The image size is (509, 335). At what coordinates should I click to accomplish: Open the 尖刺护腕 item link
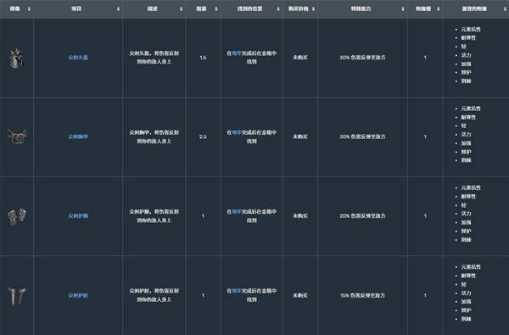(x=78, y=216)
